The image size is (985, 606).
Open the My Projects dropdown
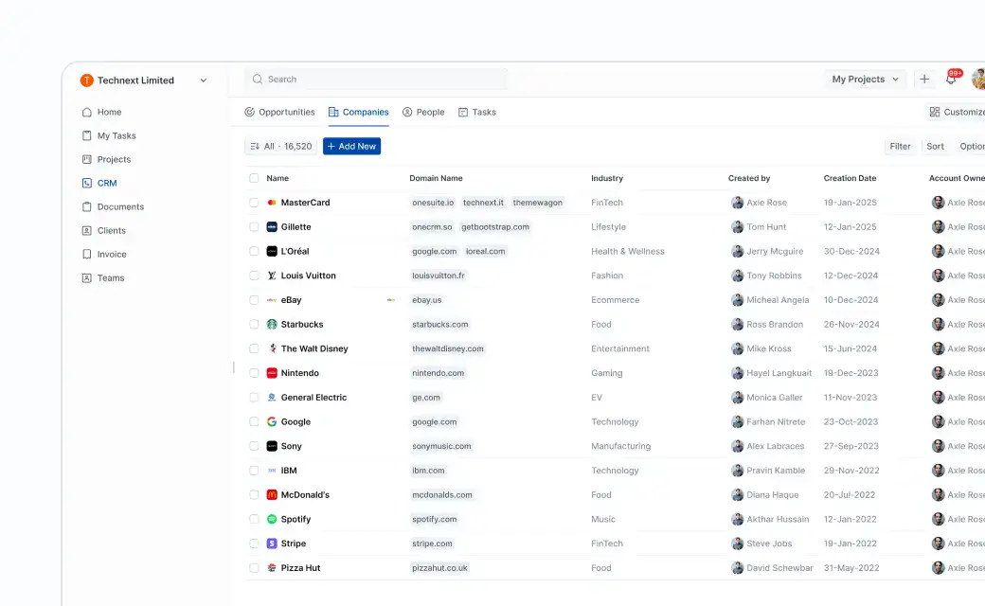(865, 80)
